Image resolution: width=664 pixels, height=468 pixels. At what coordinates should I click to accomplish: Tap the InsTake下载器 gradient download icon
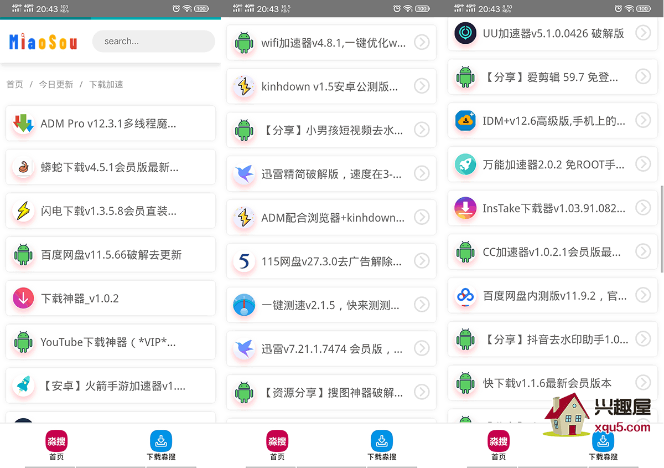[x=465, y=208]
